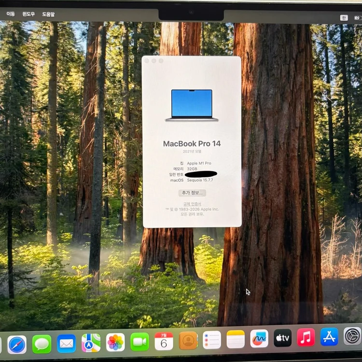Launch Messages from the Dock
The height and width of the screenshot is (362, 362).
point(42,344)
